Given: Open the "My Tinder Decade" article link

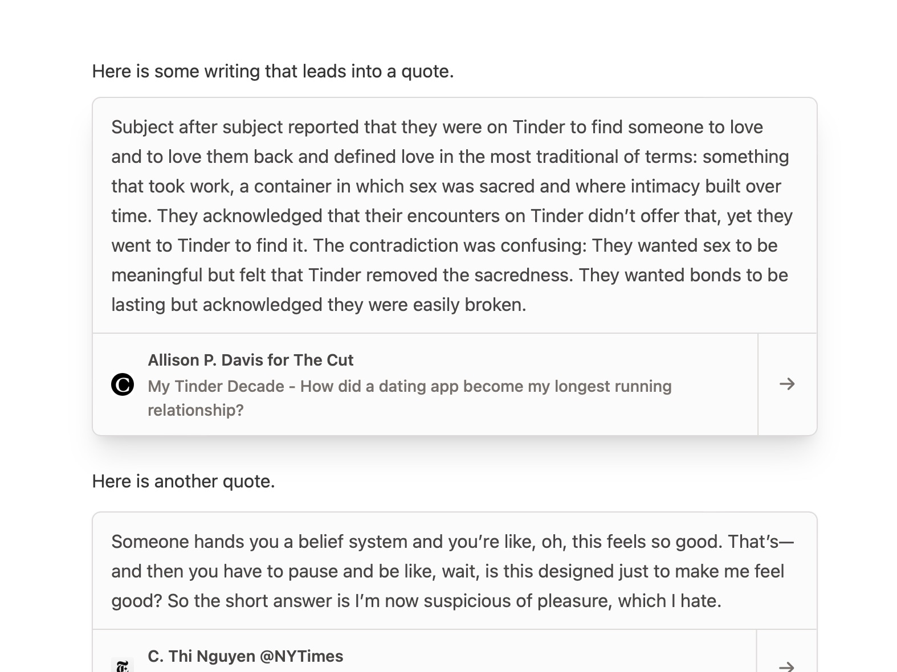Looking at the screenshot, I should tap(409, 387).
